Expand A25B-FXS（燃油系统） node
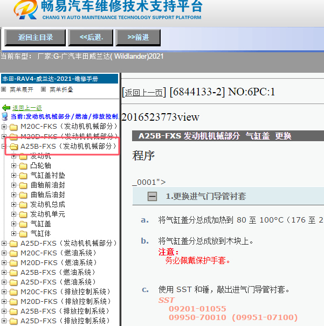This screenshot has width=324, height=326. click(4, 272)
